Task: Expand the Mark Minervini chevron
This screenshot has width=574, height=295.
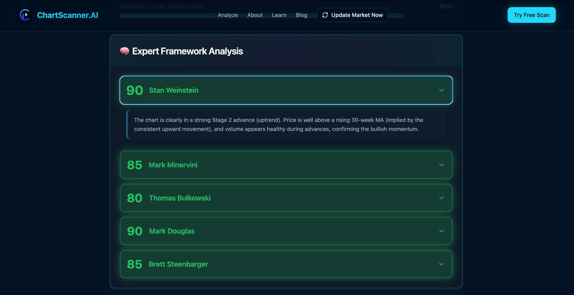Action: click(441, 165)
